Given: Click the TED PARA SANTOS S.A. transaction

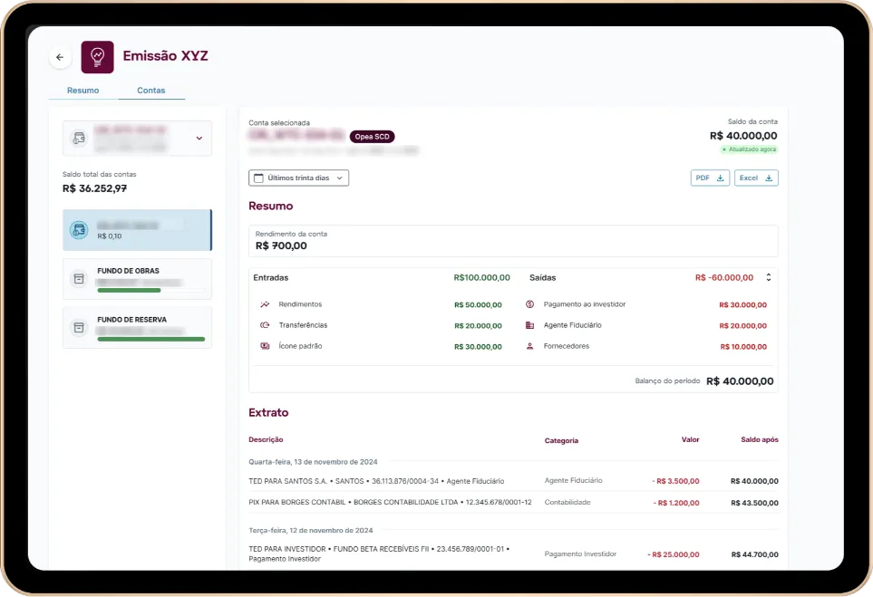Looking at the screenshot, I should [x=513, y=481].
